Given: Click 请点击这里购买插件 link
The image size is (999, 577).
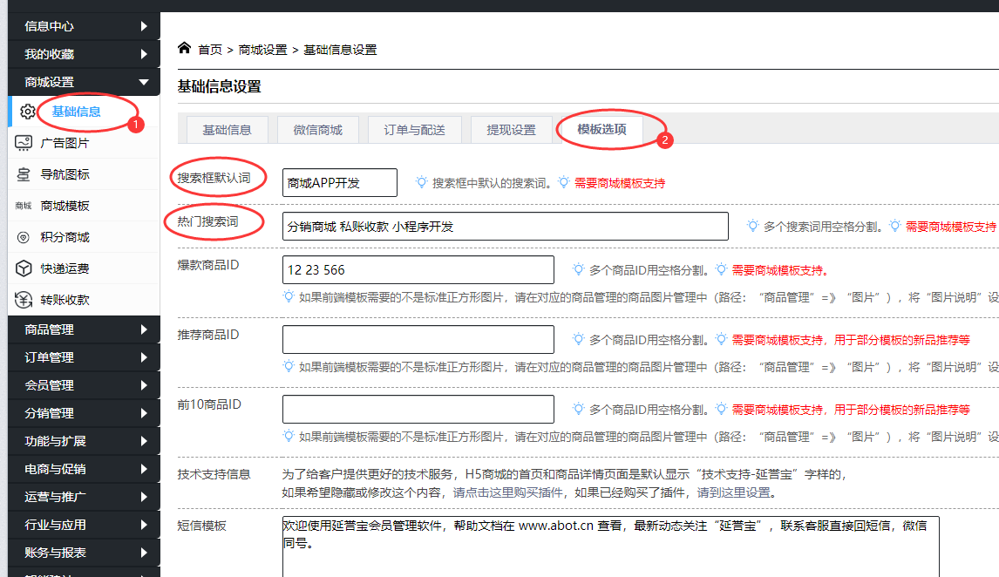Looking at the screenshot, I should 508,492.
